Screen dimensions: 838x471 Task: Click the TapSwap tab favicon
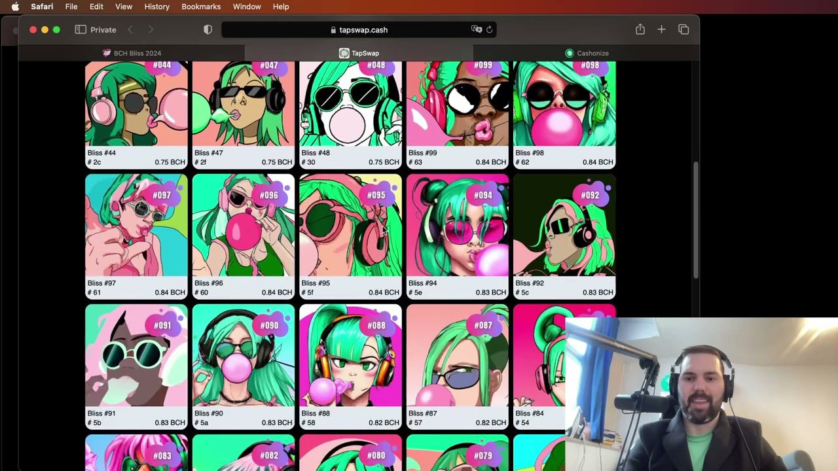(x=344, y=53)
